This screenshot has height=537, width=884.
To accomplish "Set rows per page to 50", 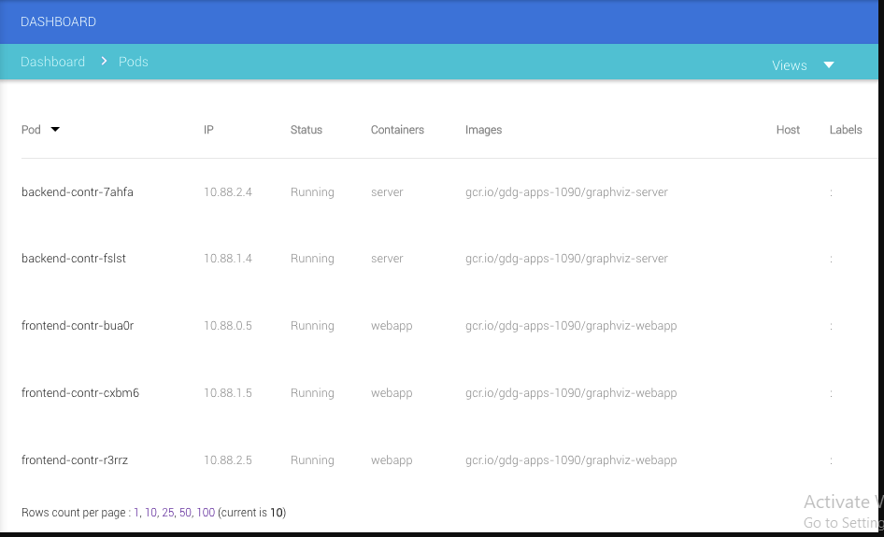I will point(185,512).
